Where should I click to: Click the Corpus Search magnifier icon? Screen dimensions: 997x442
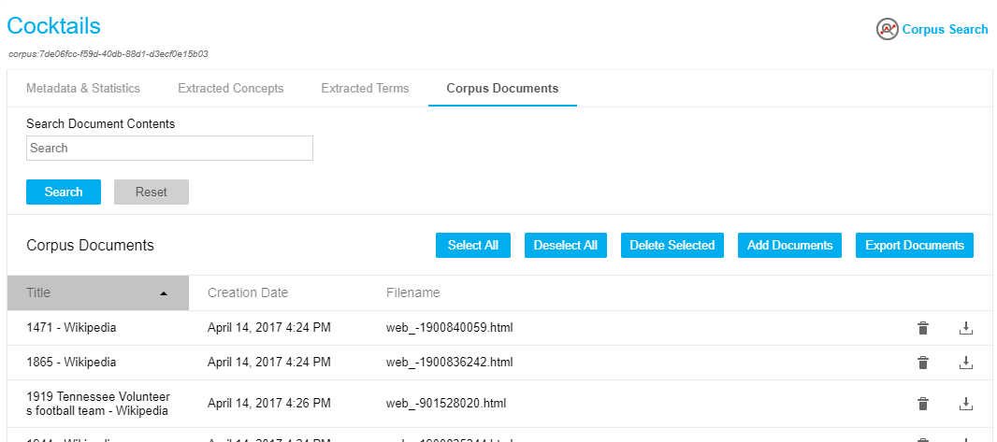(887, 29)
